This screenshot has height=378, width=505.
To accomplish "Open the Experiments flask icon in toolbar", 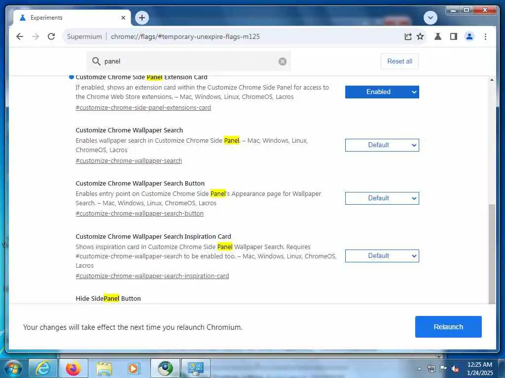I will tap(438, 36).
